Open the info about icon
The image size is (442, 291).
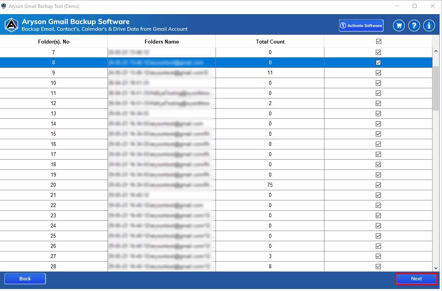[429, 25]
